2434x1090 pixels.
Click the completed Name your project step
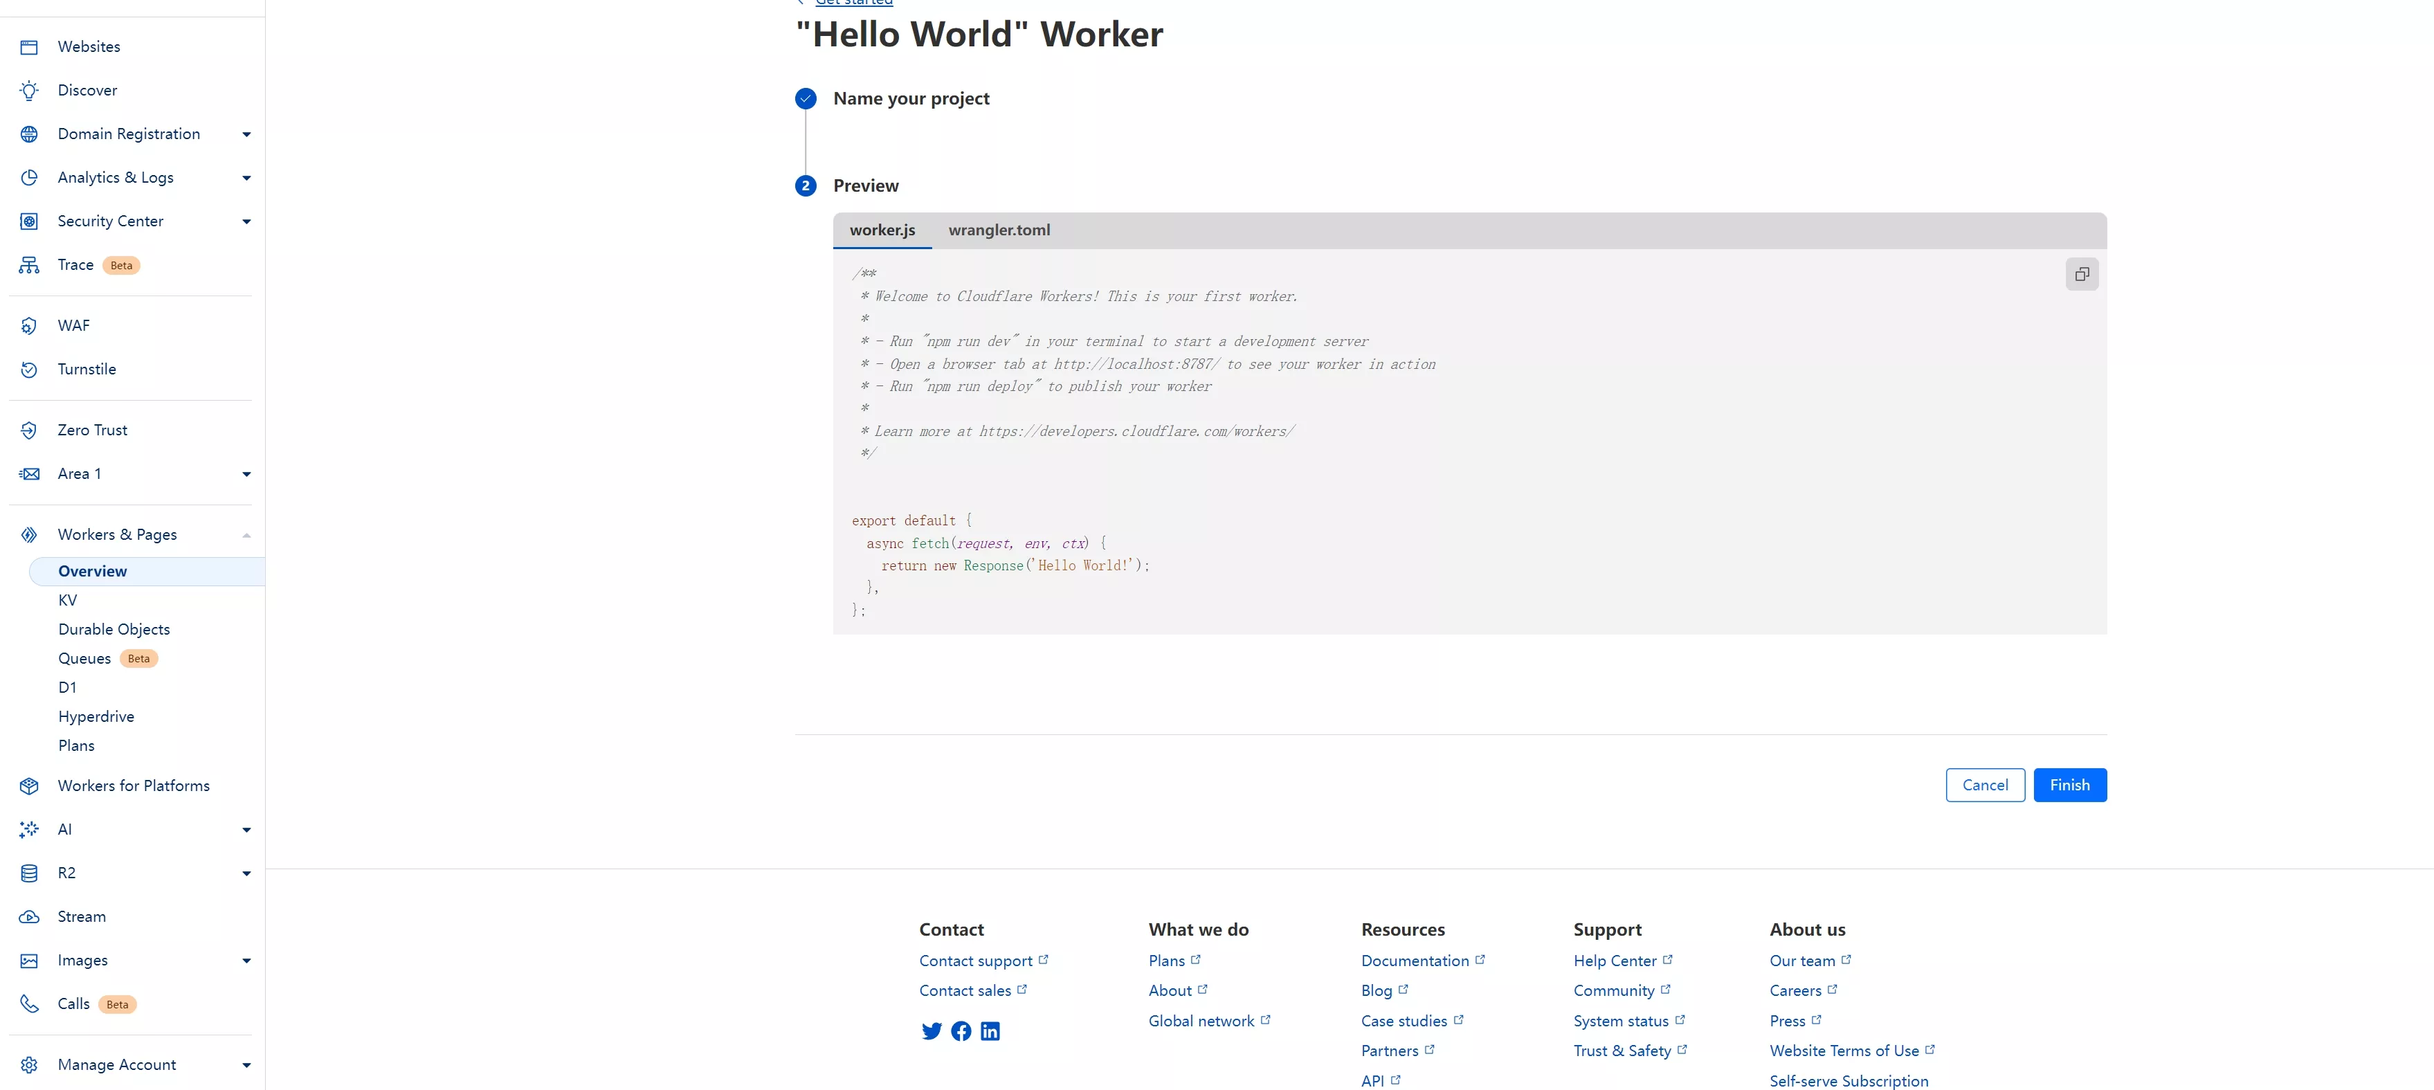coord(910,98)
